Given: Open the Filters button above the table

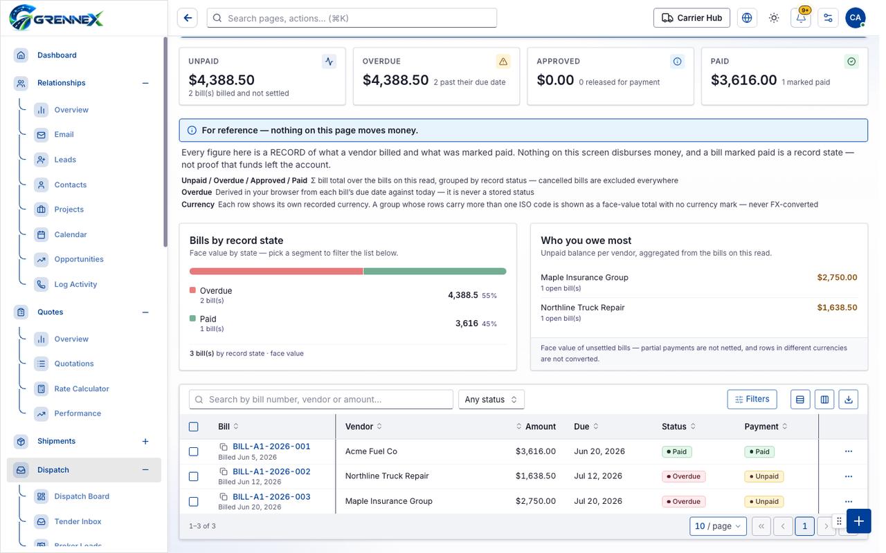Looking at the screenshot, I should pos(752,399).
